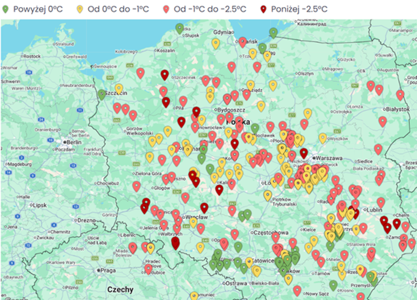Click the green marker beside Szczecin
The height and width of the screenshot is (300, 417).
(x=102, y=94)
